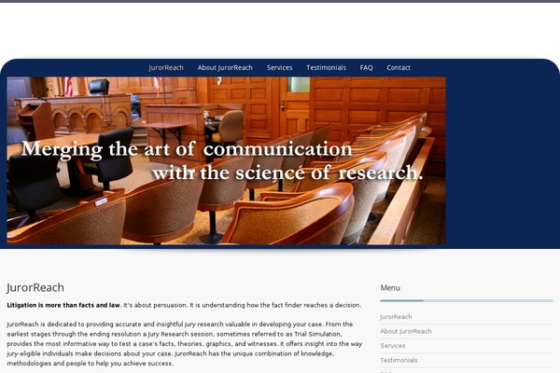Go to Testimonials in top navigation
The height and width of the screenshot is (373, 560).
326,68
